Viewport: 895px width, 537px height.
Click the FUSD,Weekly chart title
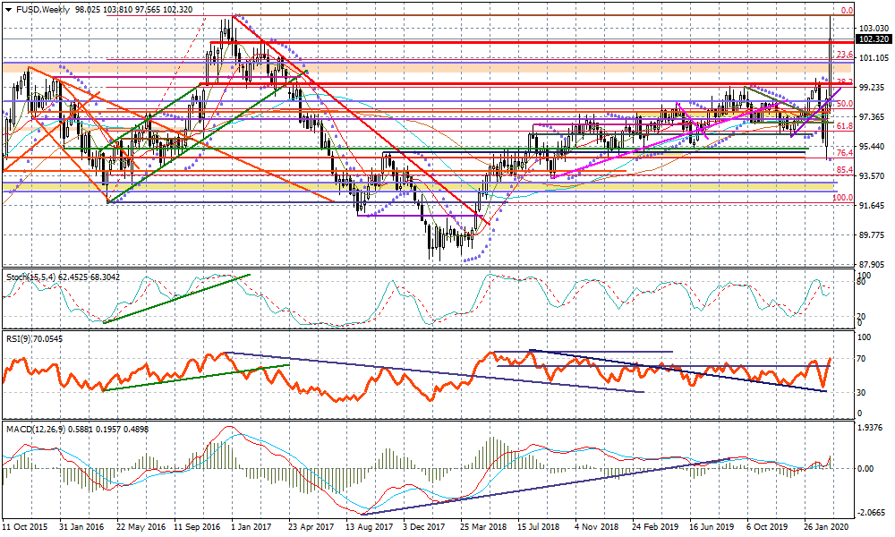pos(42,10)
